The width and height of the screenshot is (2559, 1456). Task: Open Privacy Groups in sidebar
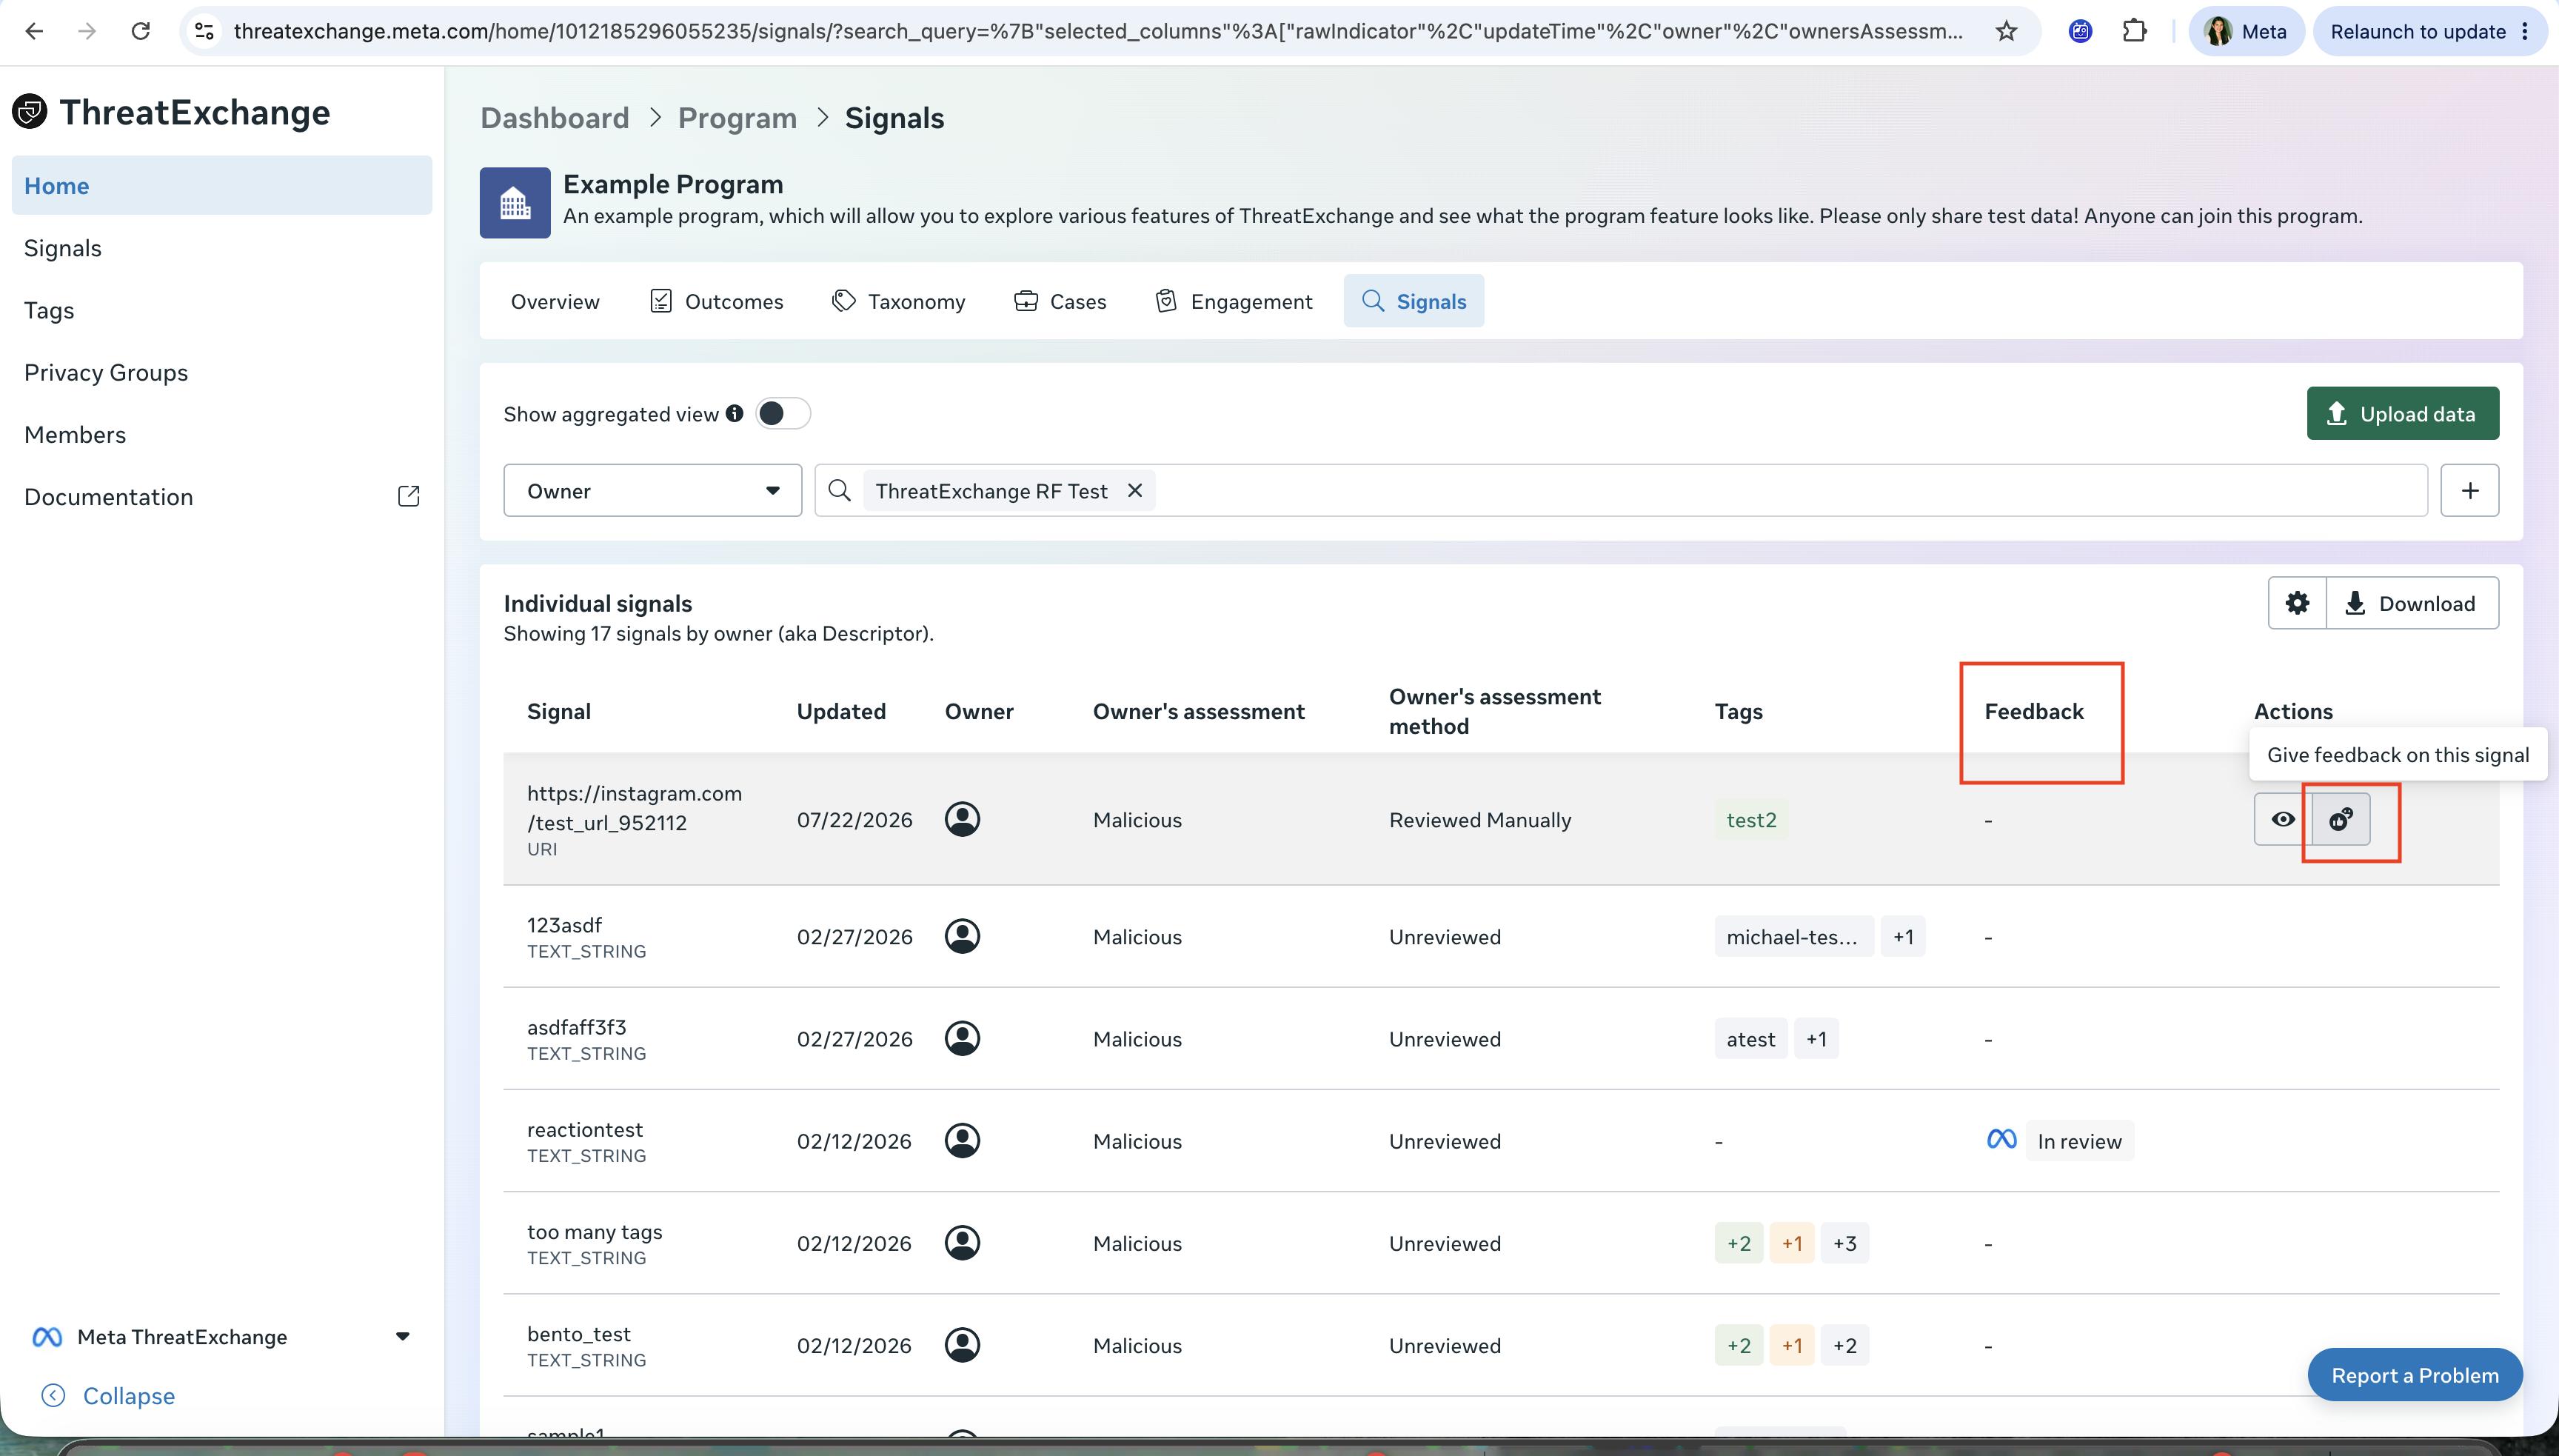(222, 372)
